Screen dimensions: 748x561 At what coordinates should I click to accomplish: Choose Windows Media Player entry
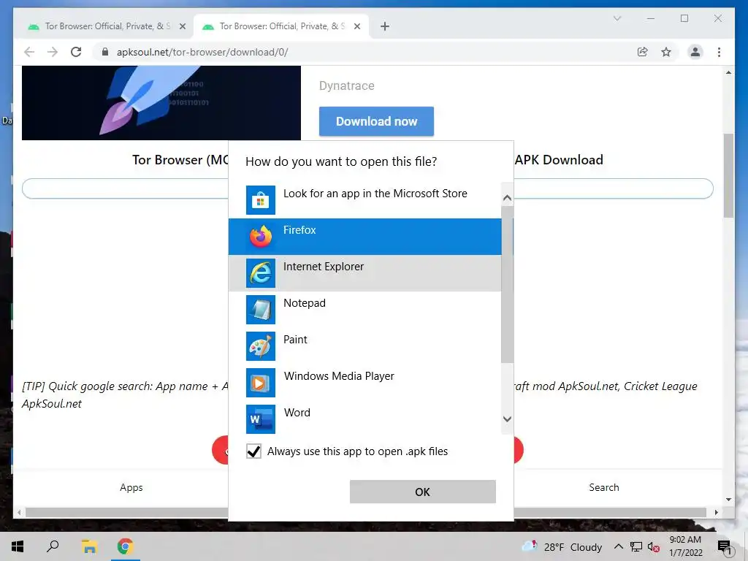point(365,383)
